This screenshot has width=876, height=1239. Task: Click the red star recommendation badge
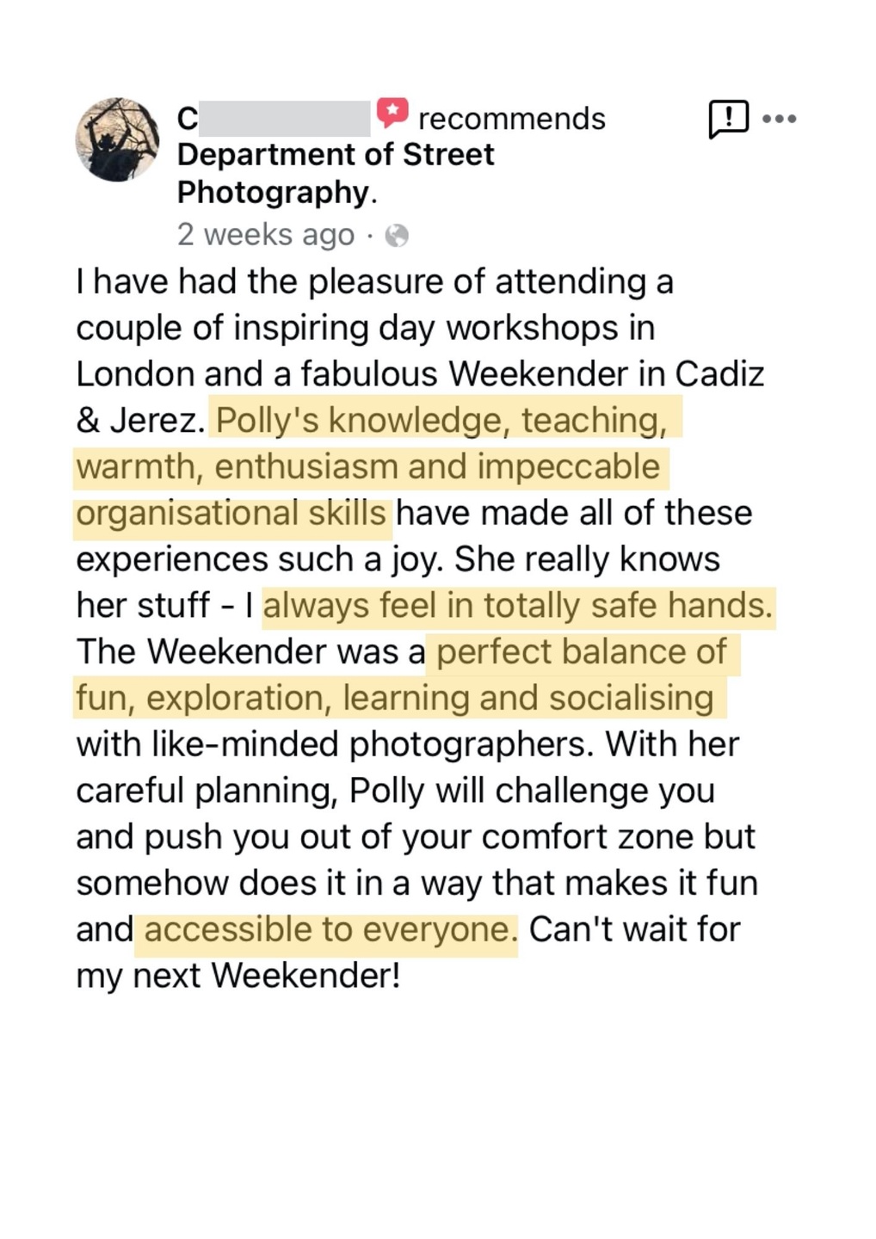tap(392, 114)
